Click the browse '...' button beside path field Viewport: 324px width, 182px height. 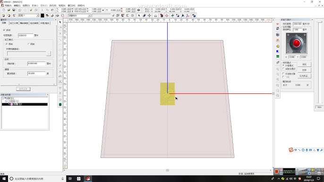point(49,54)
